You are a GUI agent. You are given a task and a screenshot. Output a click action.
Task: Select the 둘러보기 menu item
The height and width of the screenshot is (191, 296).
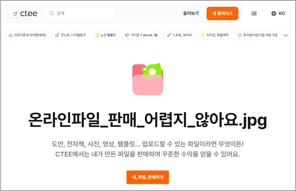pos(191,13)
